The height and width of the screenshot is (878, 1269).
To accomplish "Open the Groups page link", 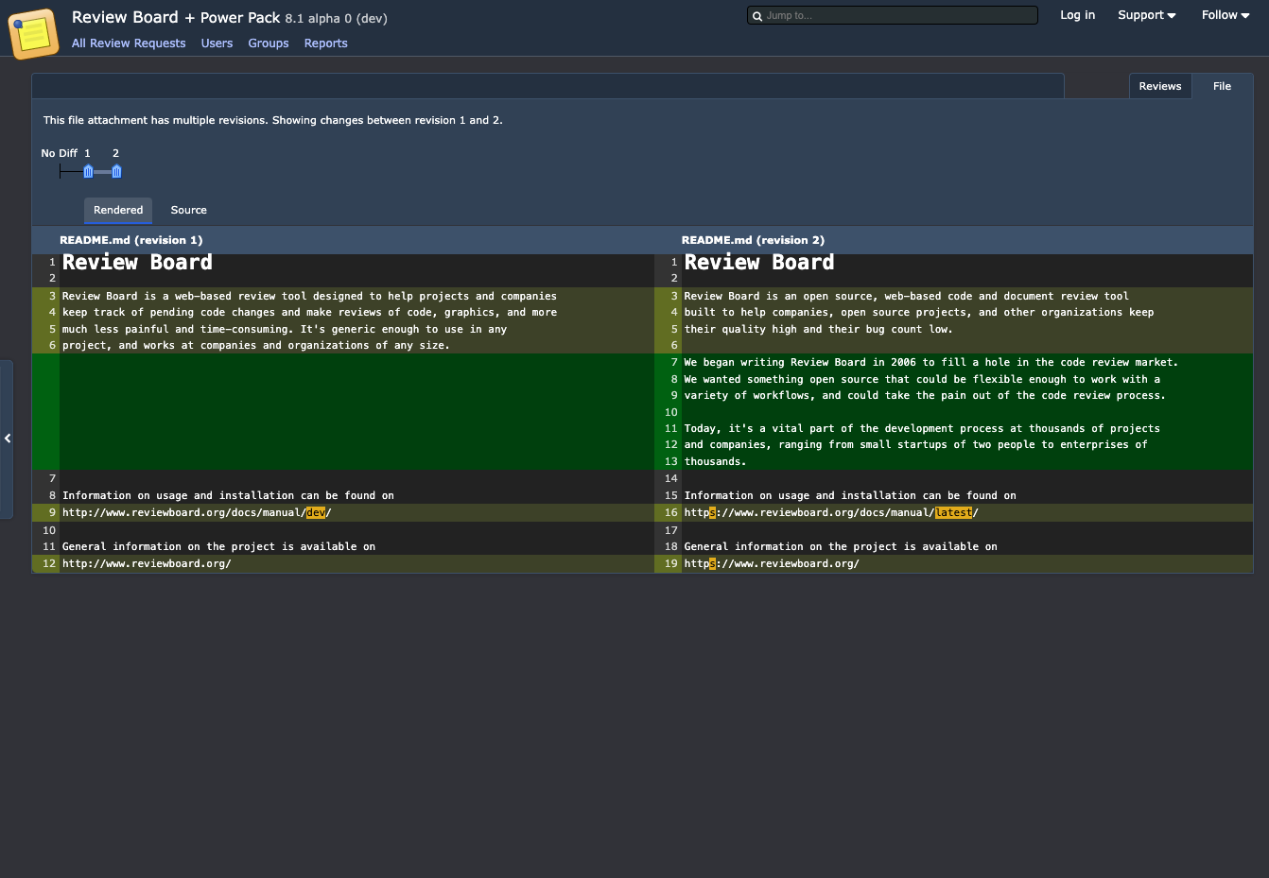I will click(269, 43).
